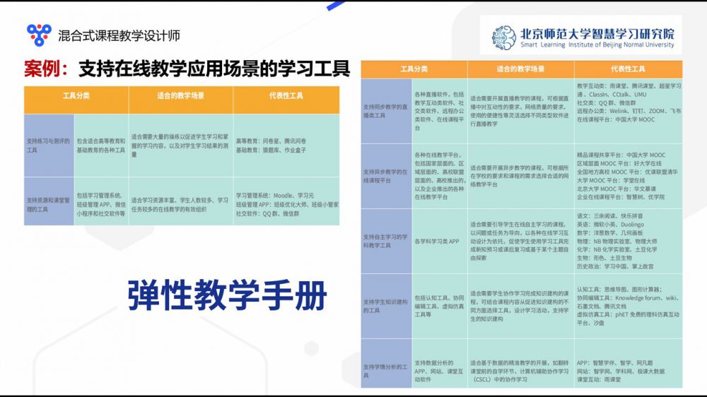The image size is (707, 397).
Task: Select the 支持学生知识建构的工具 row label
Action: 386,306
